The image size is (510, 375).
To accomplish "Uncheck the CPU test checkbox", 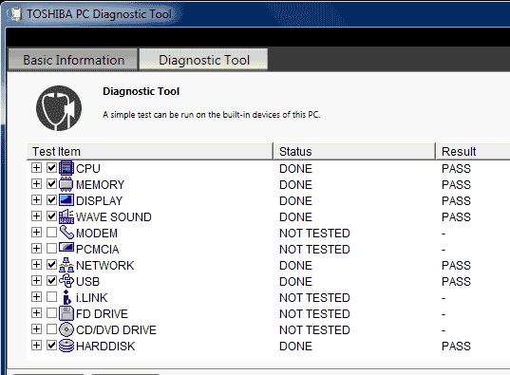I will [51, 168].
